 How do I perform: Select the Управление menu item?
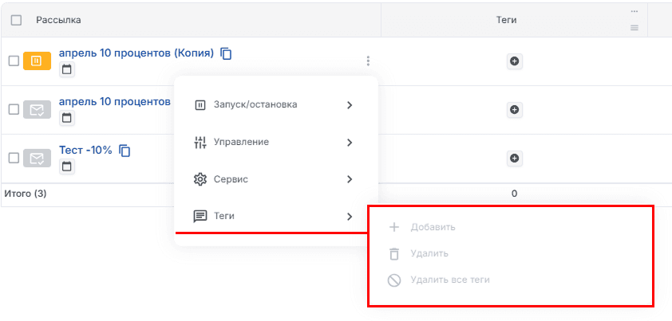pyautogui.click(x=276, y=142)
